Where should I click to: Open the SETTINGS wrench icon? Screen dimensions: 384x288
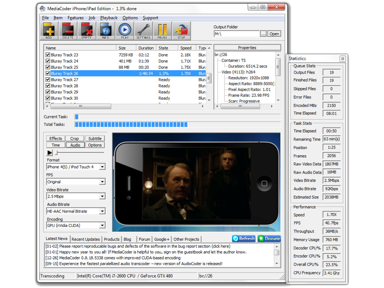tap(143, 31)
